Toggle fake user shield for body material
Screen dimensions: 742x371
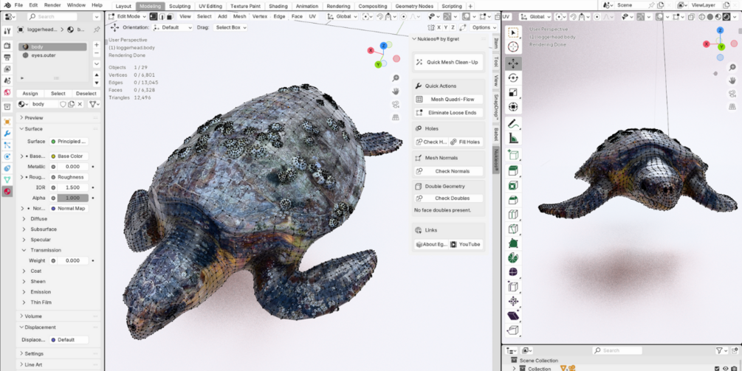tap(63, 104)
